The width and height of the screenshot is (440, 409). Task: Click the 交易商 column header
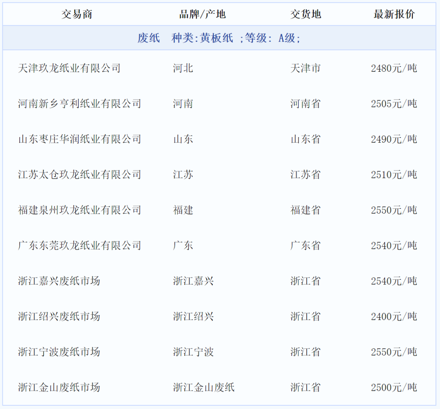tap(78, 14)
